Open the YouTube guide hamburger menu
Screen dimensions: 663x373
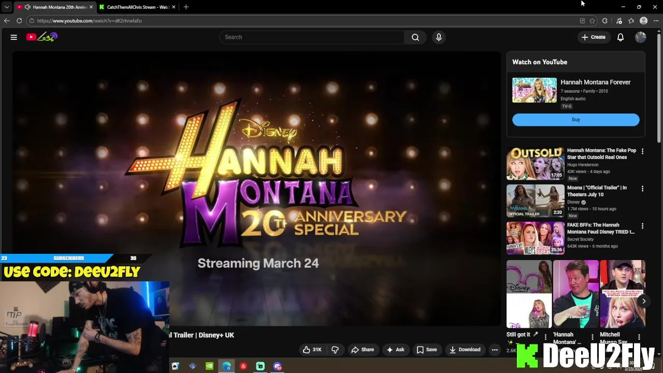(14, 37)
